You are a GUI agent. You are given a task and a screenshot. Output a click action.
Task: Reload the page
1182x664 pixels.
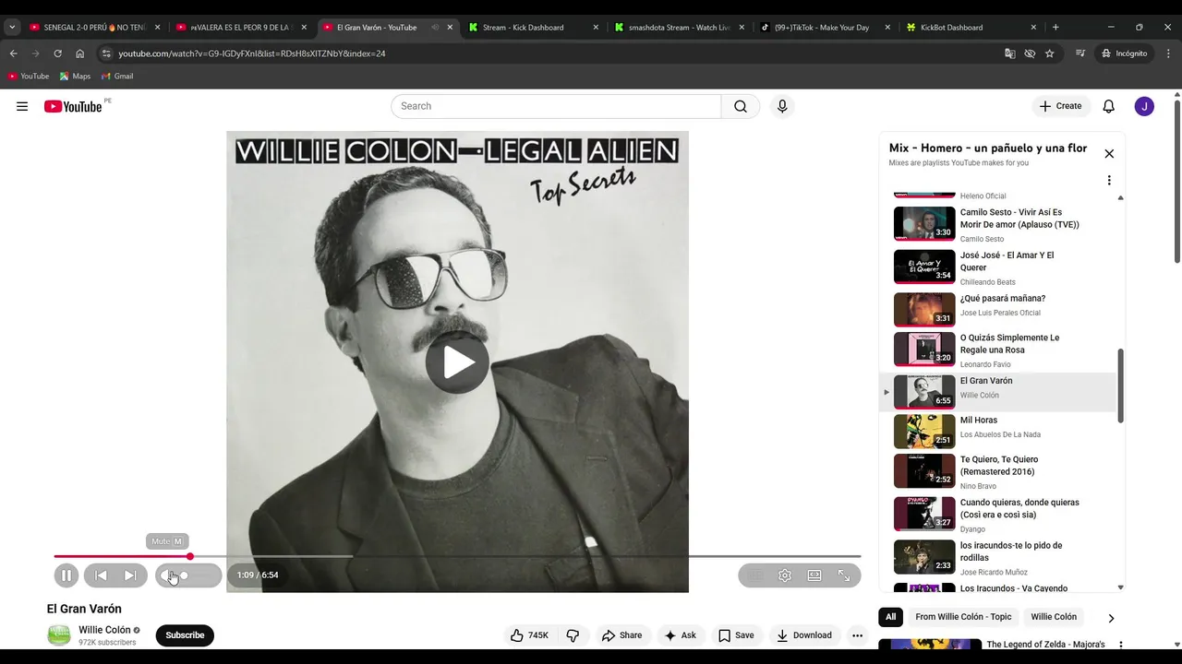[x=57, y=53]
